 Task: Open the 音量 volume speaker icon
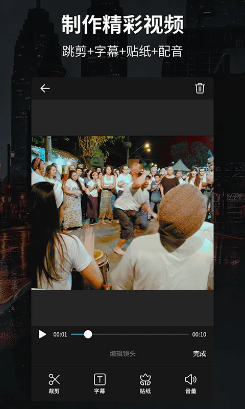(x=190, y=379)
